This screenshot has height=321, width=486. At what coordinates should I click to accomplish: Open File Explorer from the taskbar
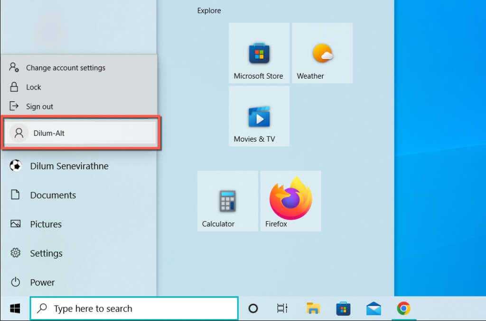point(313,308)
